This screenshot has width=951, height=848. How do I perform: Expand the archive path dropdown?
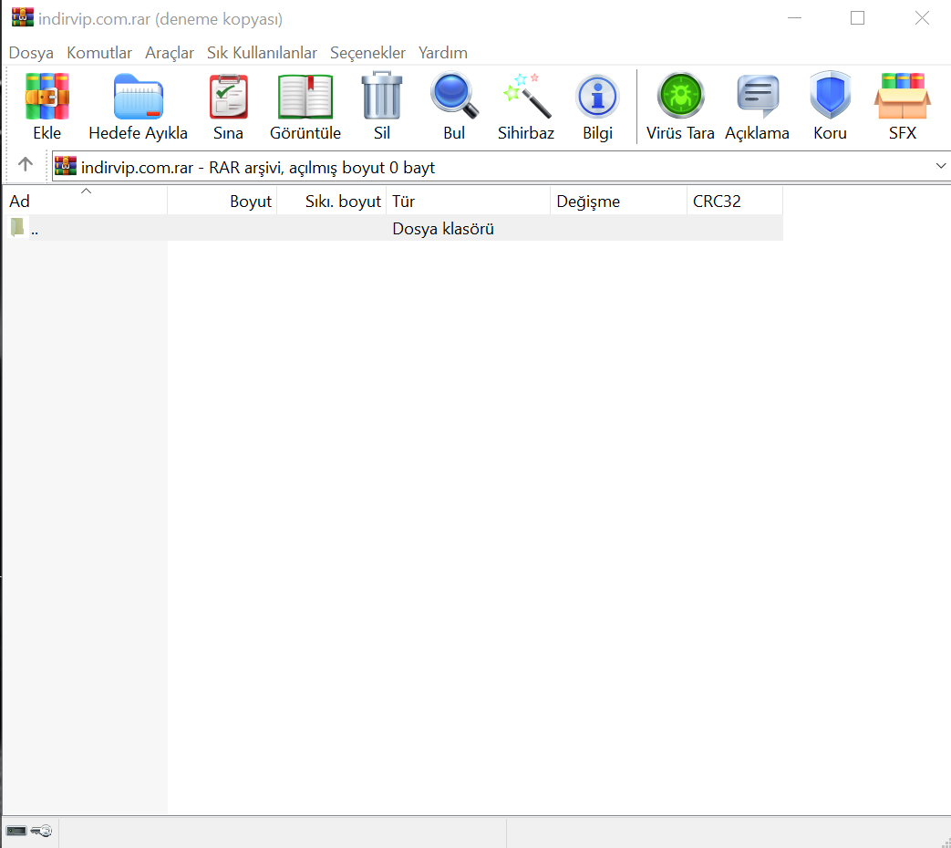coord(941,166)
